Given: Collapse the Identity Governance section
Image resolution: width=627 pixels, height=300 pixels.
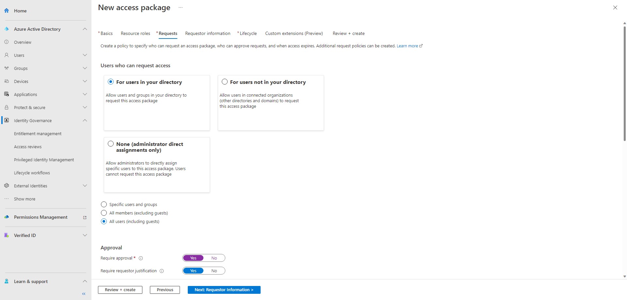Looking at the screenshot, I should [x=85, y=120].
